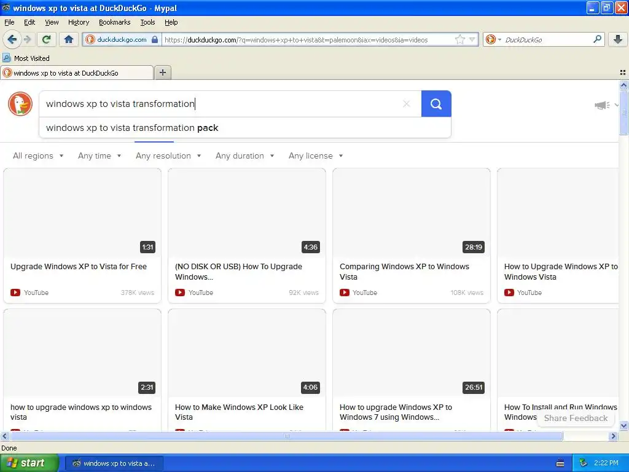Open thumbnail of the 2:31 'how to upgrade' video
The image size is (629, 472).
pyautogui.click(x=82, y=353)
